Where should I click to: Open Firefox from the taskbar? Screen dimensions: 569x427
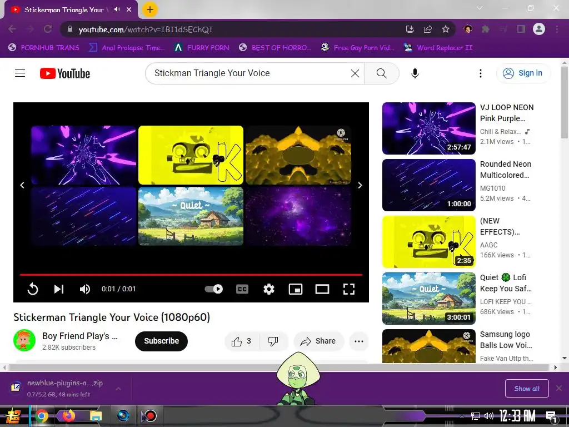(69, 416)
